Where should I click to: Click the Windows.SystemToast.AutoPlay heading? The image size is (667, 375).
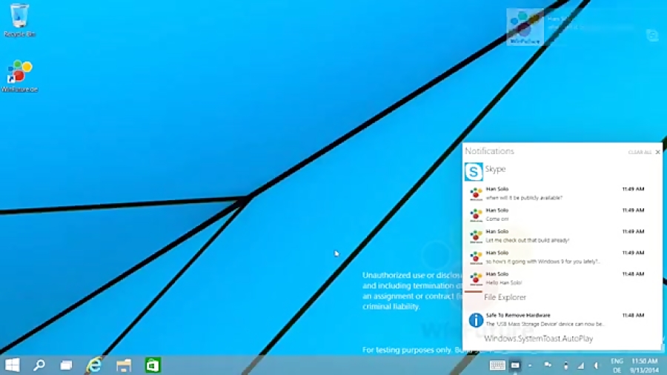[x=539, y=339]
